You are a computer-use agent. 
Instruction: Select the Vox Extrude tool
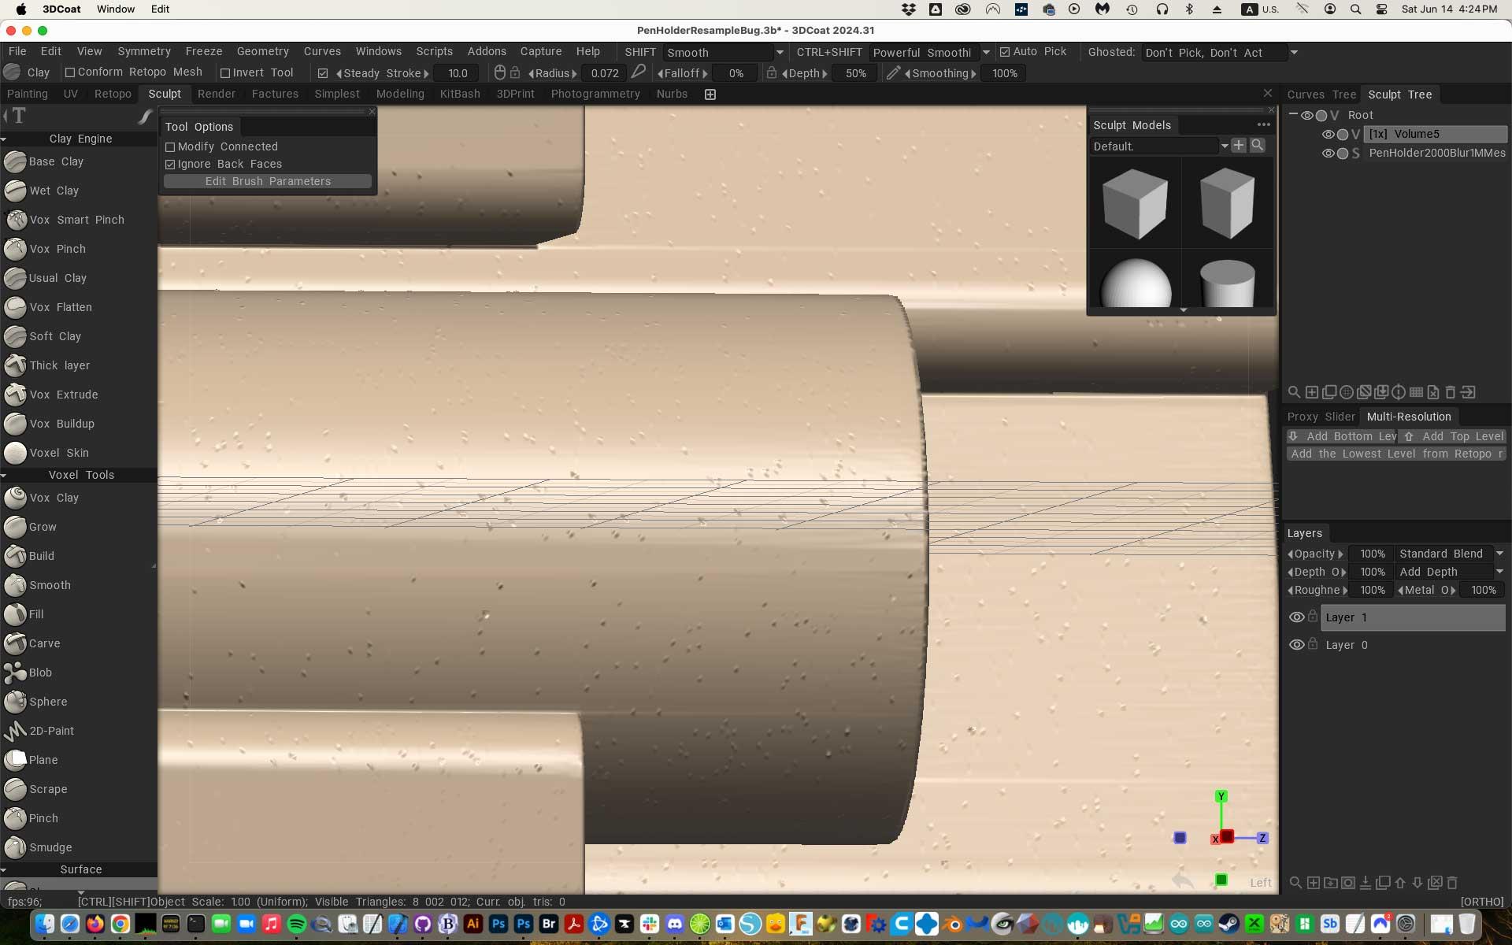pos(63,395)
